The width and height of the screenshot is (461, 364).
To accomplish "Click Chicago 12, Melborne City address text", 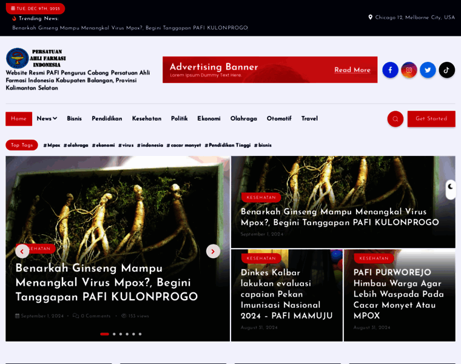I will point(415,18).
